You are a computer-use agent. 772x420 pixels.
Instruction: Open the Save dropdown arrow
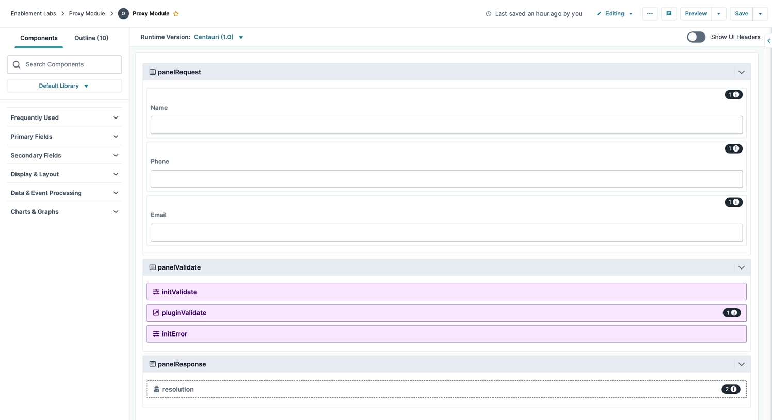tap(760, 13)
